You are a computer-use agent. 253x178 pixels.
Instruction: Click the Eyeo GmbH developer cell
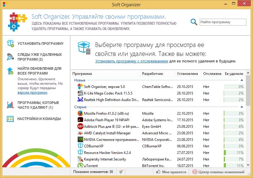click(x=151, y=127)
